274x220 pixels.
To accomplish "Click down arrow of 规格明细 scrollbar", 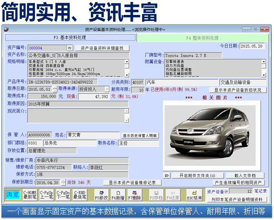I will pyautogui.click(x=127, y=75).
